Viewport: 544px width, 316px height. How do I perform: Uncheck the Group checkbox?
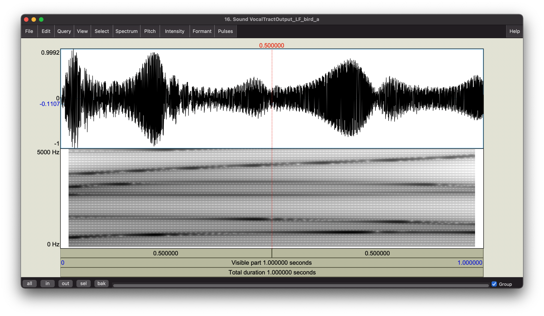494,284
